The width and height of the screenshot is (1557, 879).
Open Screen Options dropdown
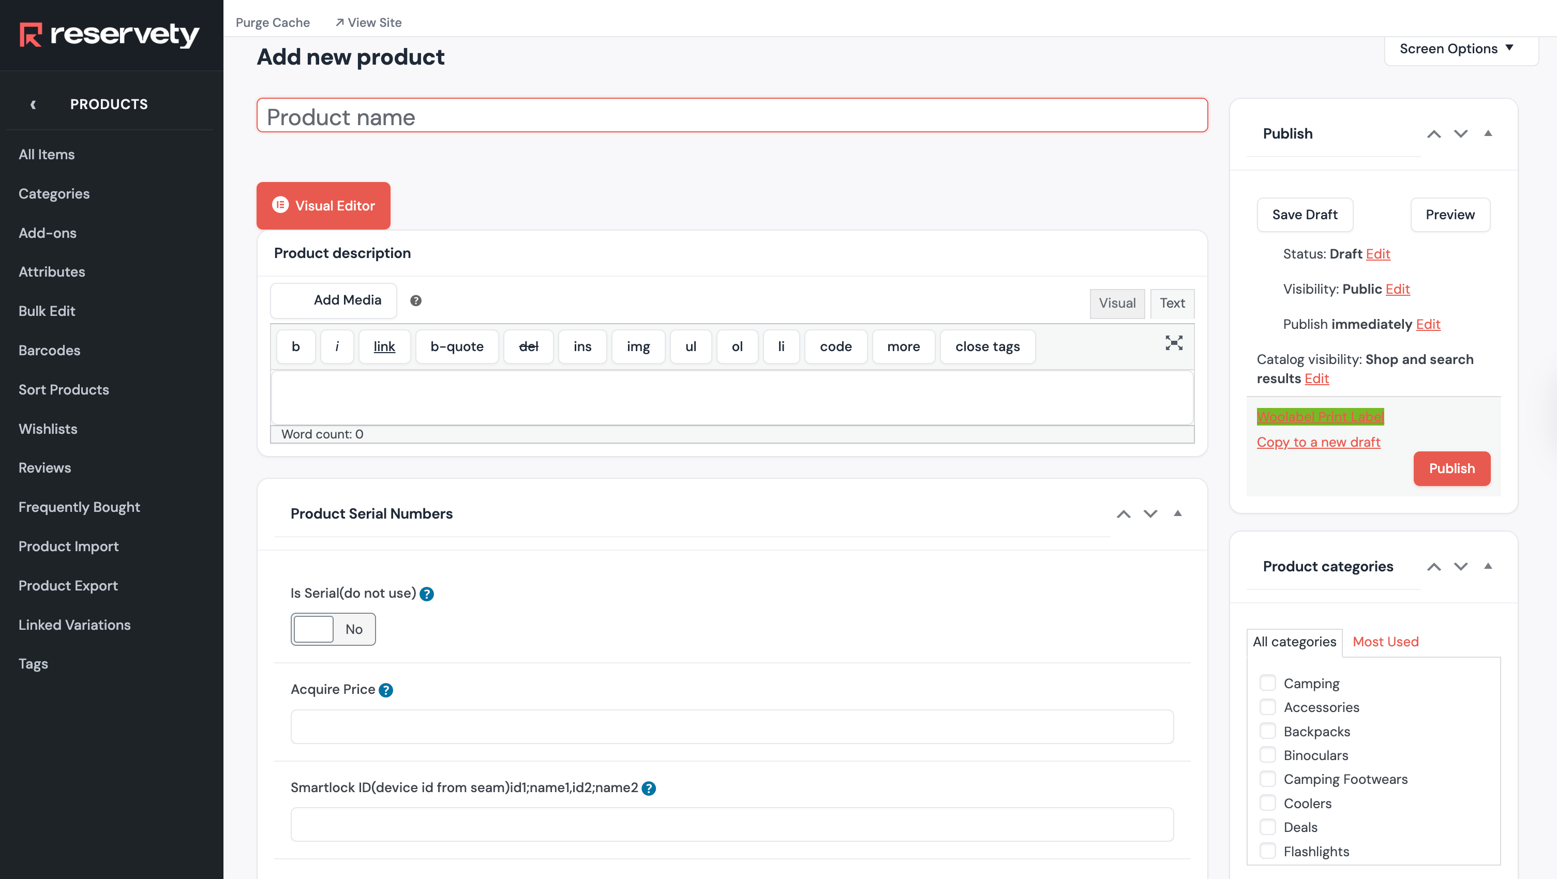[x=1461, y=49]
